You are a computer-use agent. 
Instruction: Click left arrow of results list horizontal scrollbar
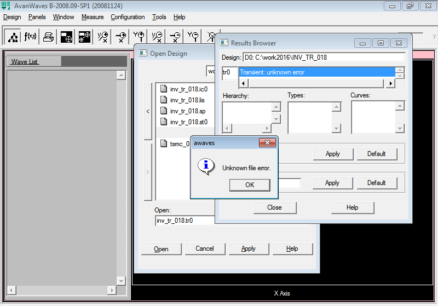pos(243,83)
